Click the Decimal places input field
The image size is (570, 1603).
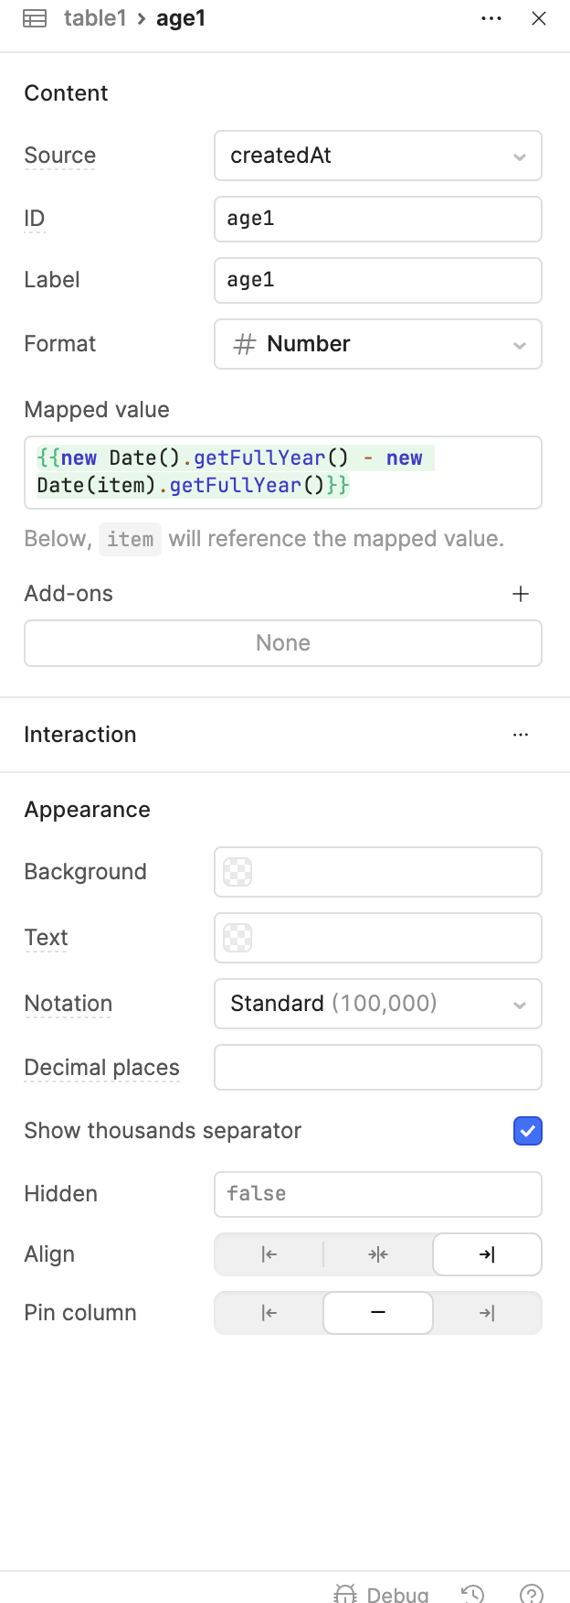(x=378, y=1068)
